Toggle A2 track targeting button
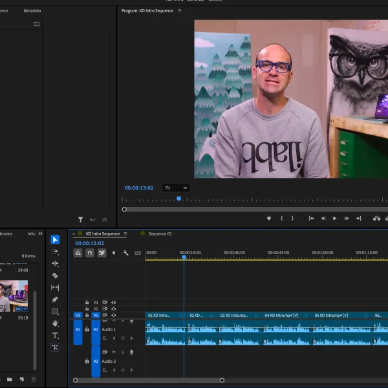This screenshot has width=388, height=388. tap(96, 361)
